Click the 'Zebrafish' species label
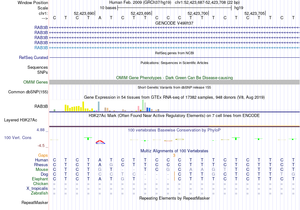The height and width of the screenshot is (210, 300). 39,193
